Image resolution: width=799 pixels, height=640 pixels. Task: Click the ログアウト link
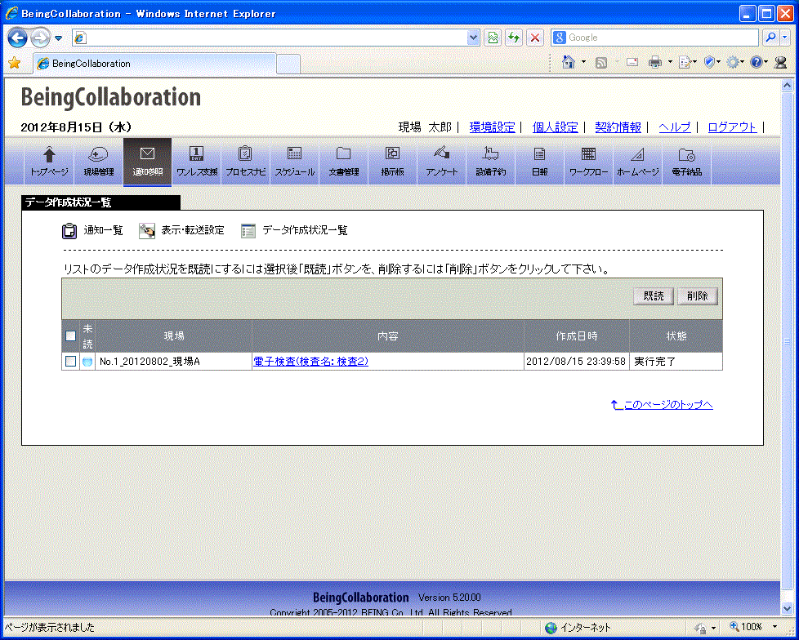732,127
